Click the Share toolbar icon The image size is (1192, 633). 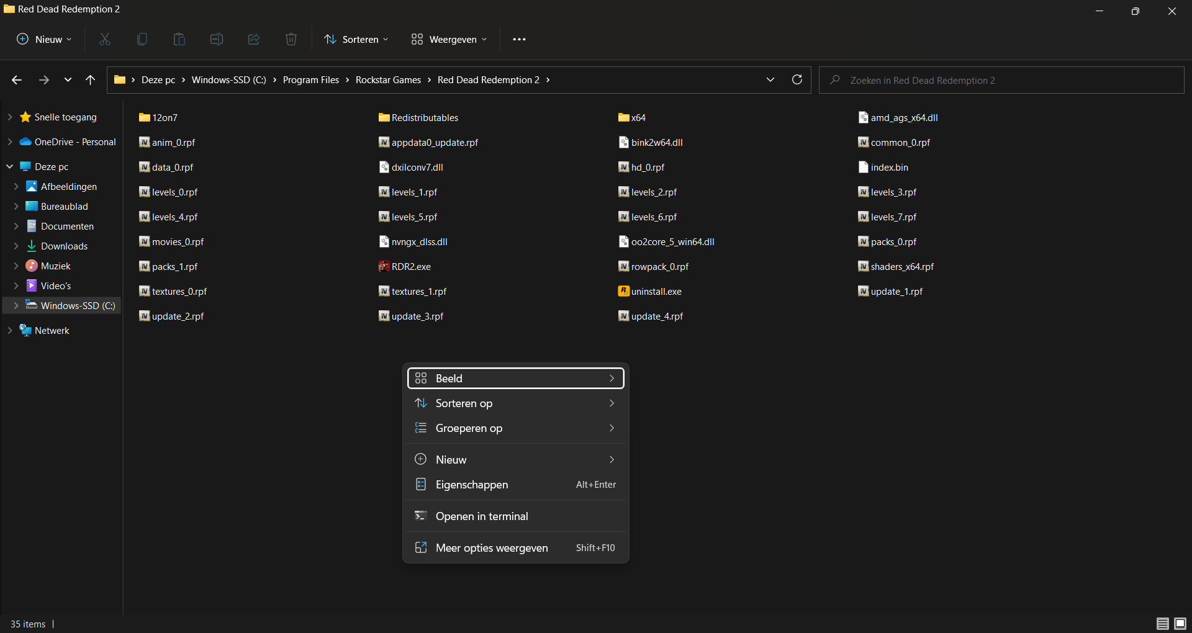click(254, 39)
